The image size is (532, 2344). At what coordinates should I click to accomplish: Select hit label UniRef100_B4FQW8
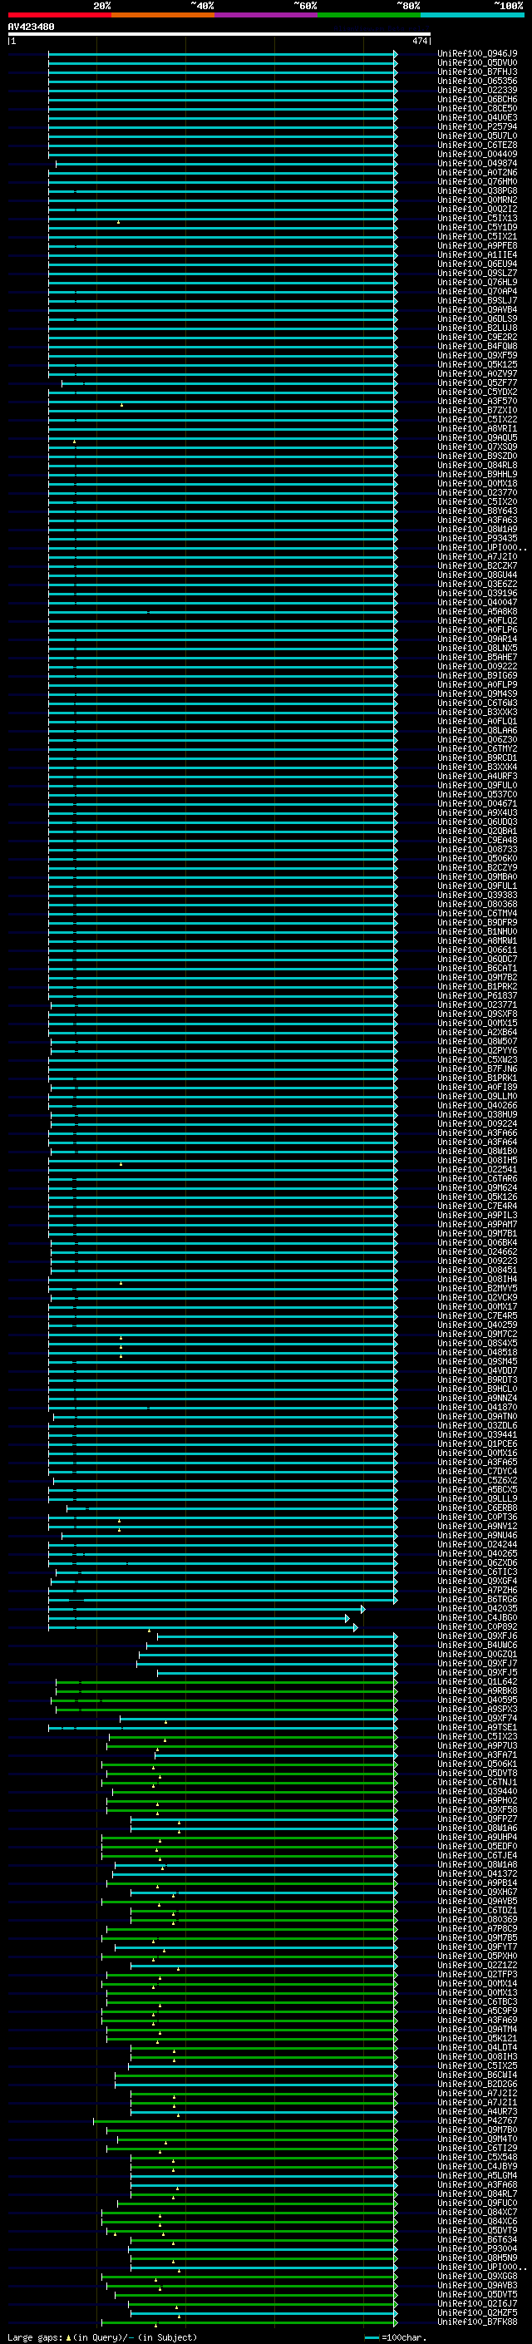click(x=476, y=347)
